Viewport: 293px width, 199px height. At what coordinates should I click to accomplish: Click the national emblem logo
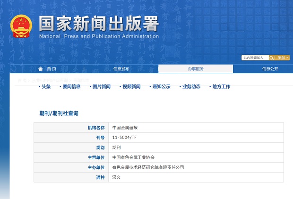pyautogui.click(x=21, y=27)
